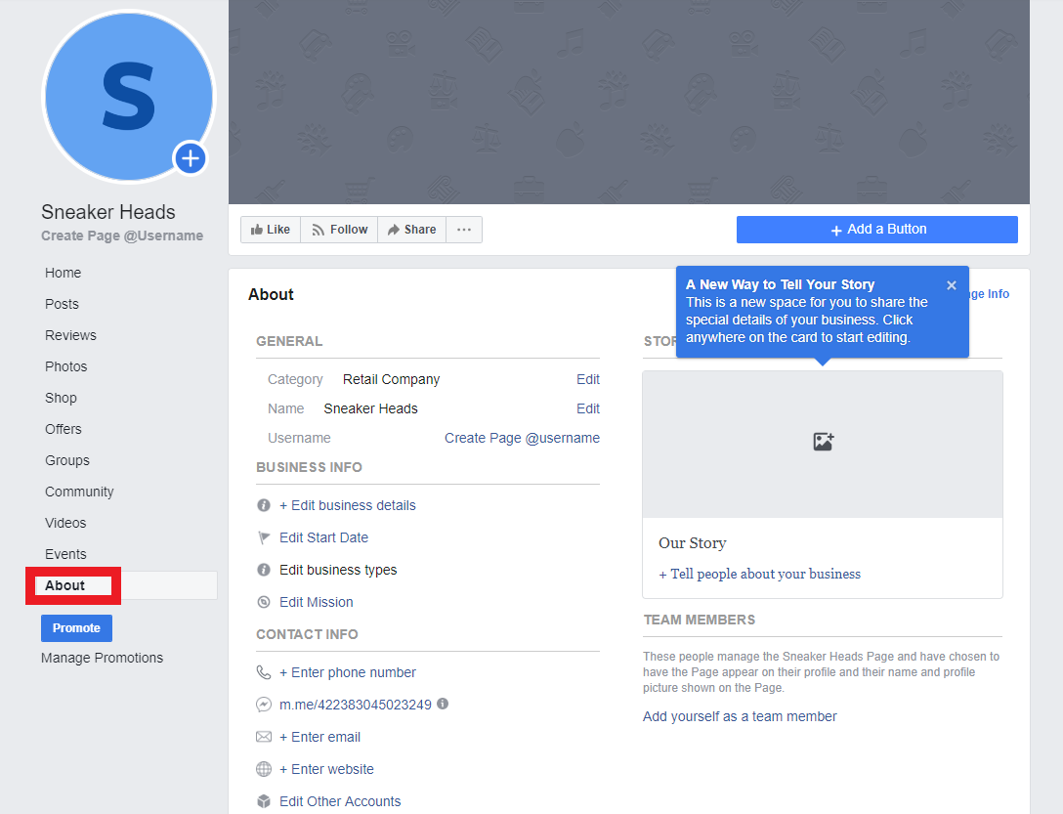Click the Add a Button button
Image resolution: width=1063 pixels, height=814 pixels.
877,230
